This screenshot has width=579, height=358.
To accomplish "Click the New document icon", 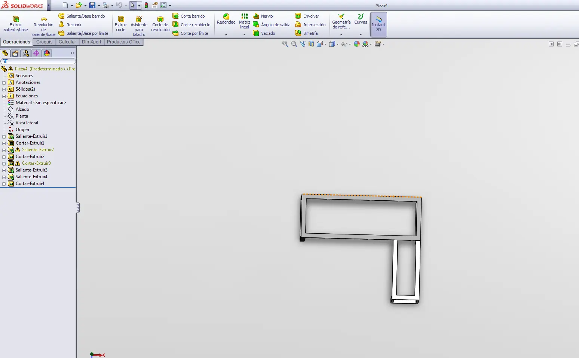I will point(65,5).
